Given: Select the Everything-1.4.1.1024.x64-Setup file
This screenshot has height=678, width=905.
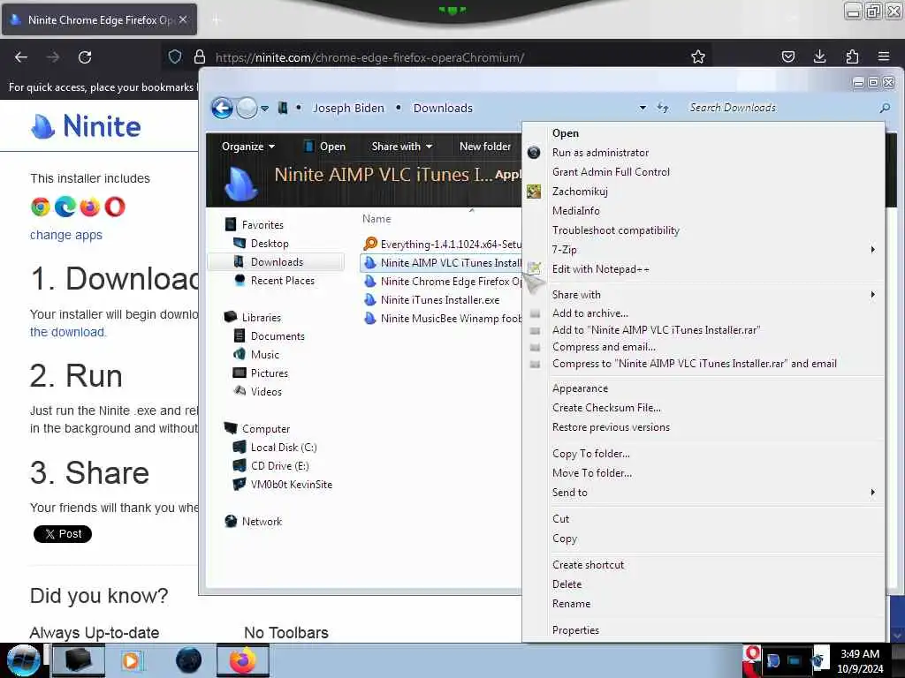Looking at the screenshot, I should pyautogui.click(x=442, y=244).
